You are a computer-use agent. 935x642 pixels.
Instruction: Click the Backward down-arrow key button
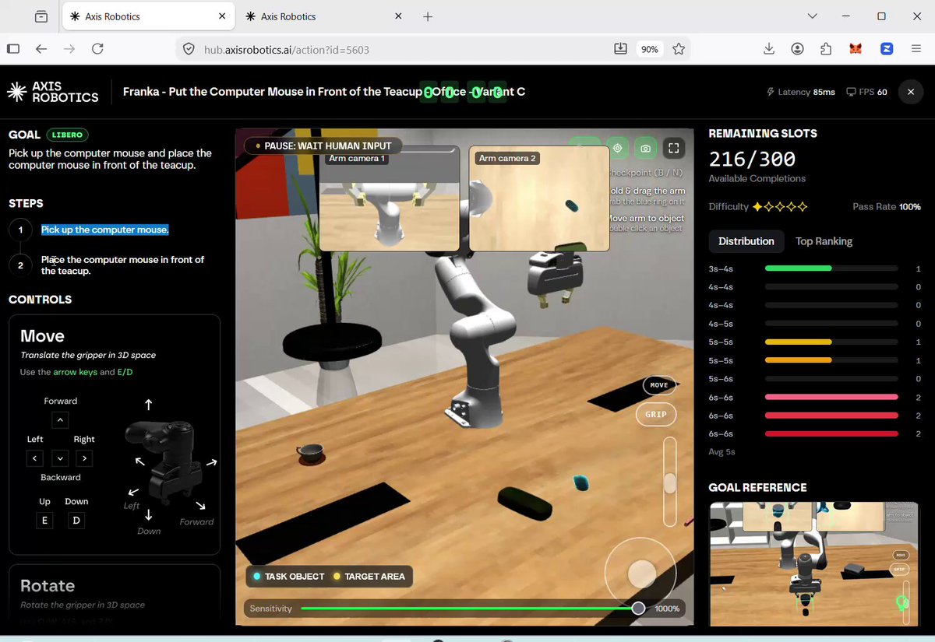coord(61,458)
